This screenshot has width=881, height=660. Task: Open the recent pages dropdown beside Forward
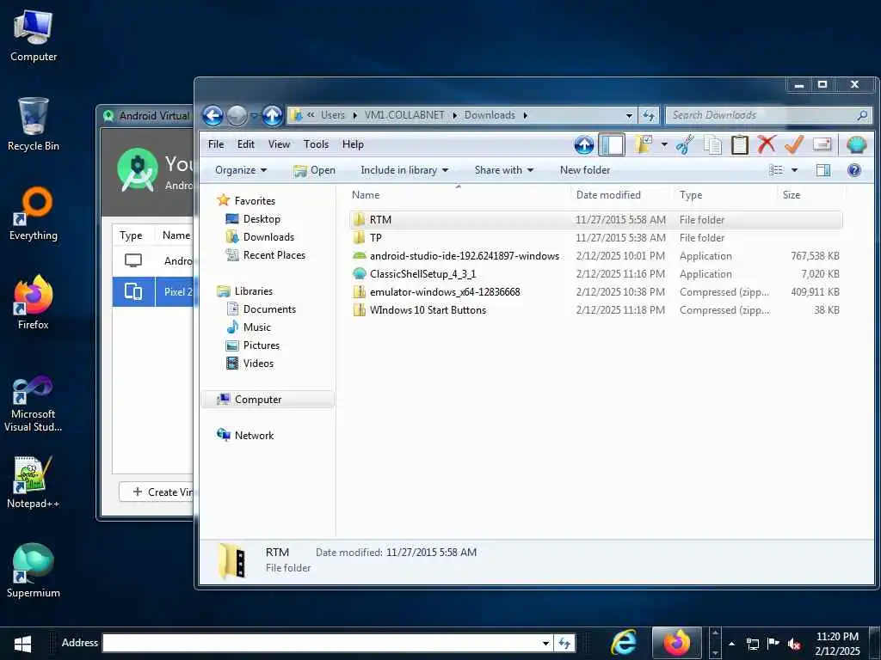pos(254,116)
